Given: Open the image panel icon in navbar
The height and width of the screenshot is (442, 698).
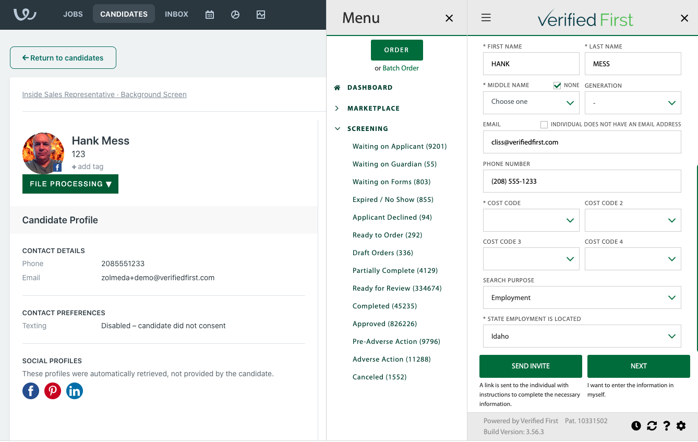Looking at the screenshot, I should tap(261, 14).
